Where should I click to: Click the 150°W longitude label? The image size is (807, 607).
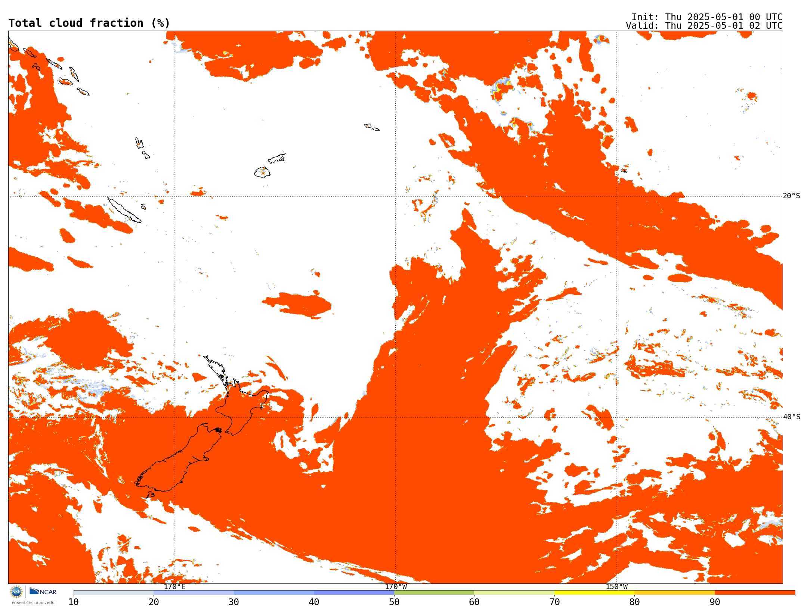click(616, 586)
